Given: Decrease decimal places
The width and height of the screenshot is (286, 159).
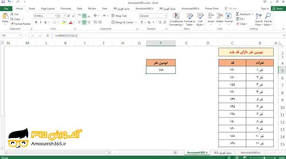Looking at the screenshot, I should [x=164, y=22].
